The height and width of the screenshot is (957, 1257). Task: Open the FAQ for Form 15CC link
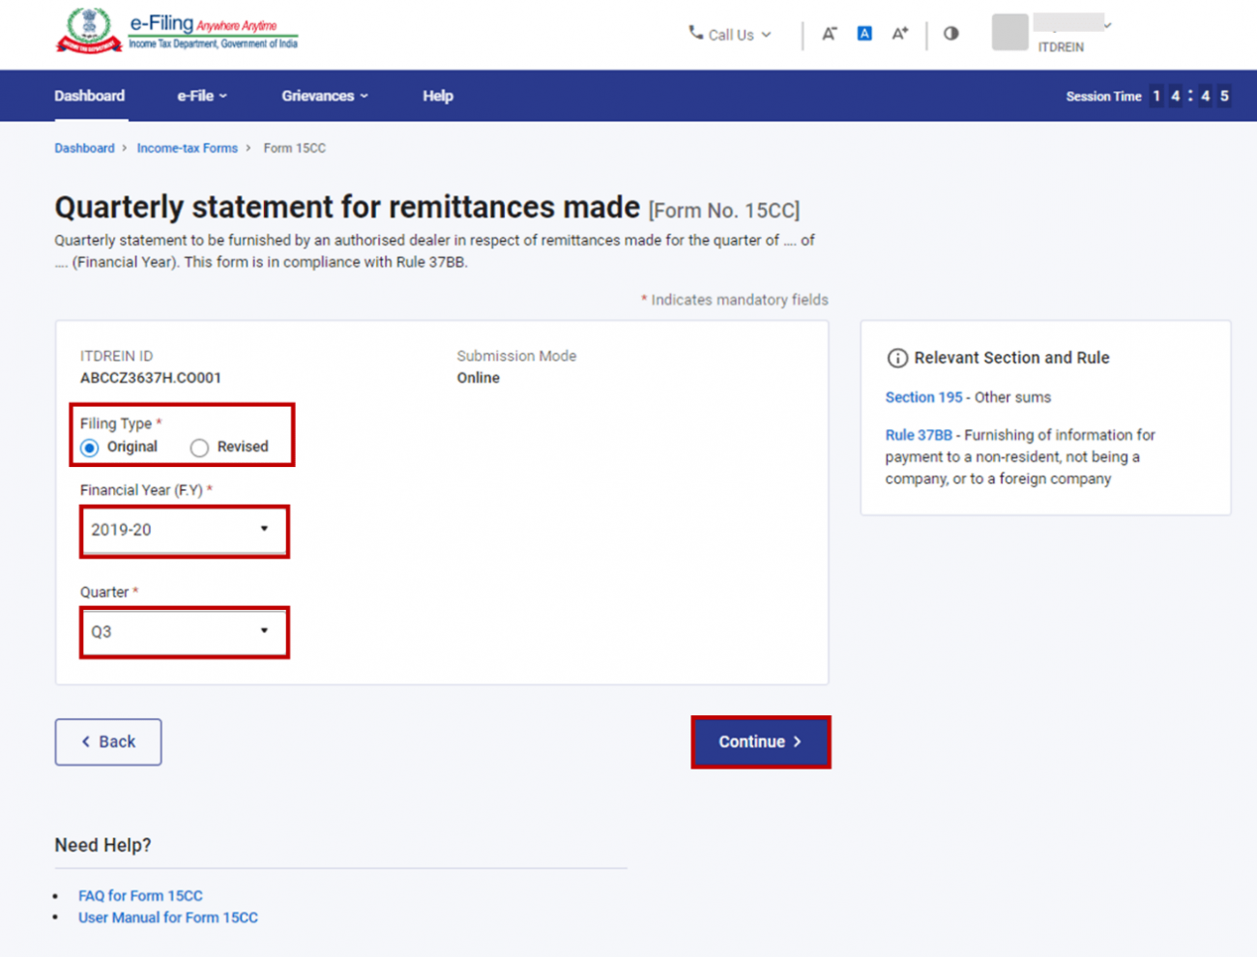click(x=140, y=895)
